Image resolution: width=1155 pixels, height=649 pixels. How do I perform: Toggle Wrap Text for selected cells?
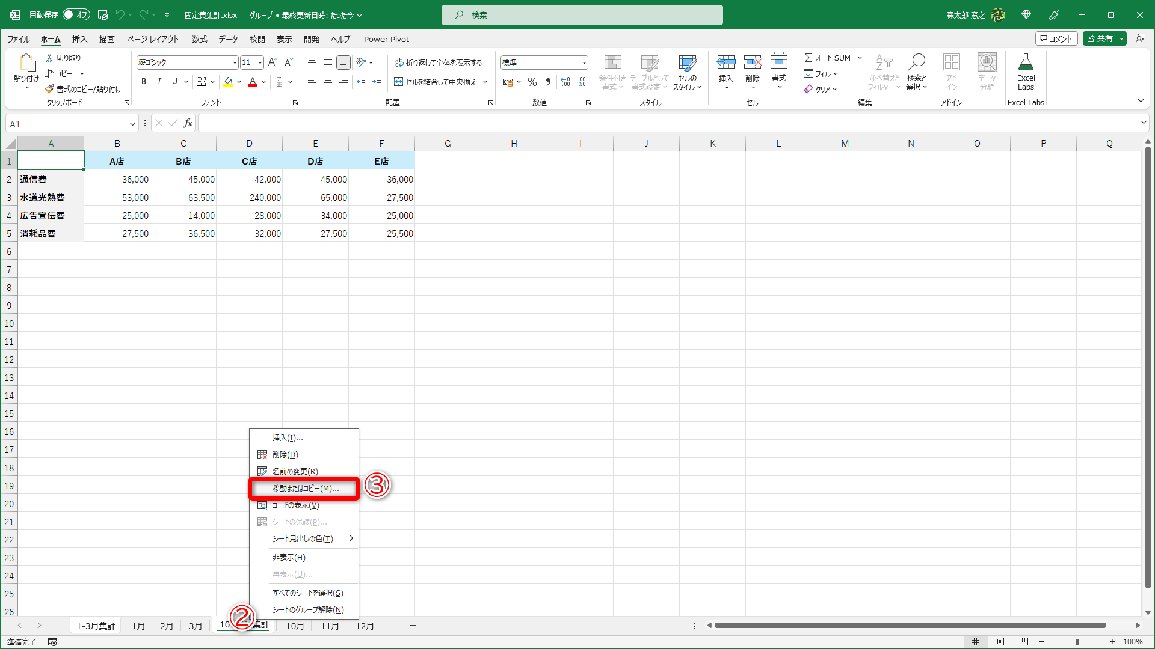click(x=438, y=62)
